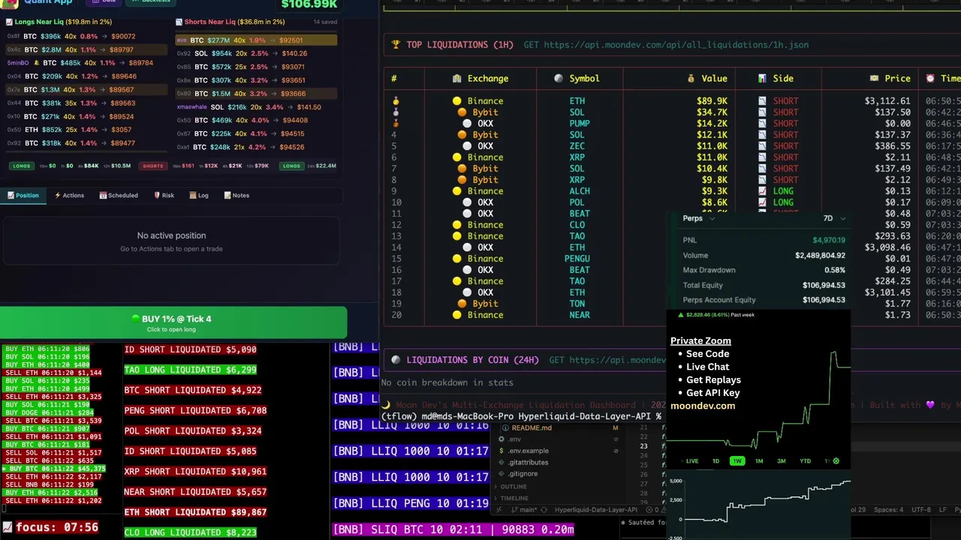Screen dimensions: 961x540
Task: Click the chart icon beside Shorts Near Liq
Action: pyautogui.click(x=179, y=22)
